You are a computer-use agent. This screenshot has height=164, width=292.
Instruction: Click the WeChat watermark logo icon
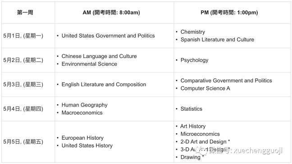tap(202, 151)
